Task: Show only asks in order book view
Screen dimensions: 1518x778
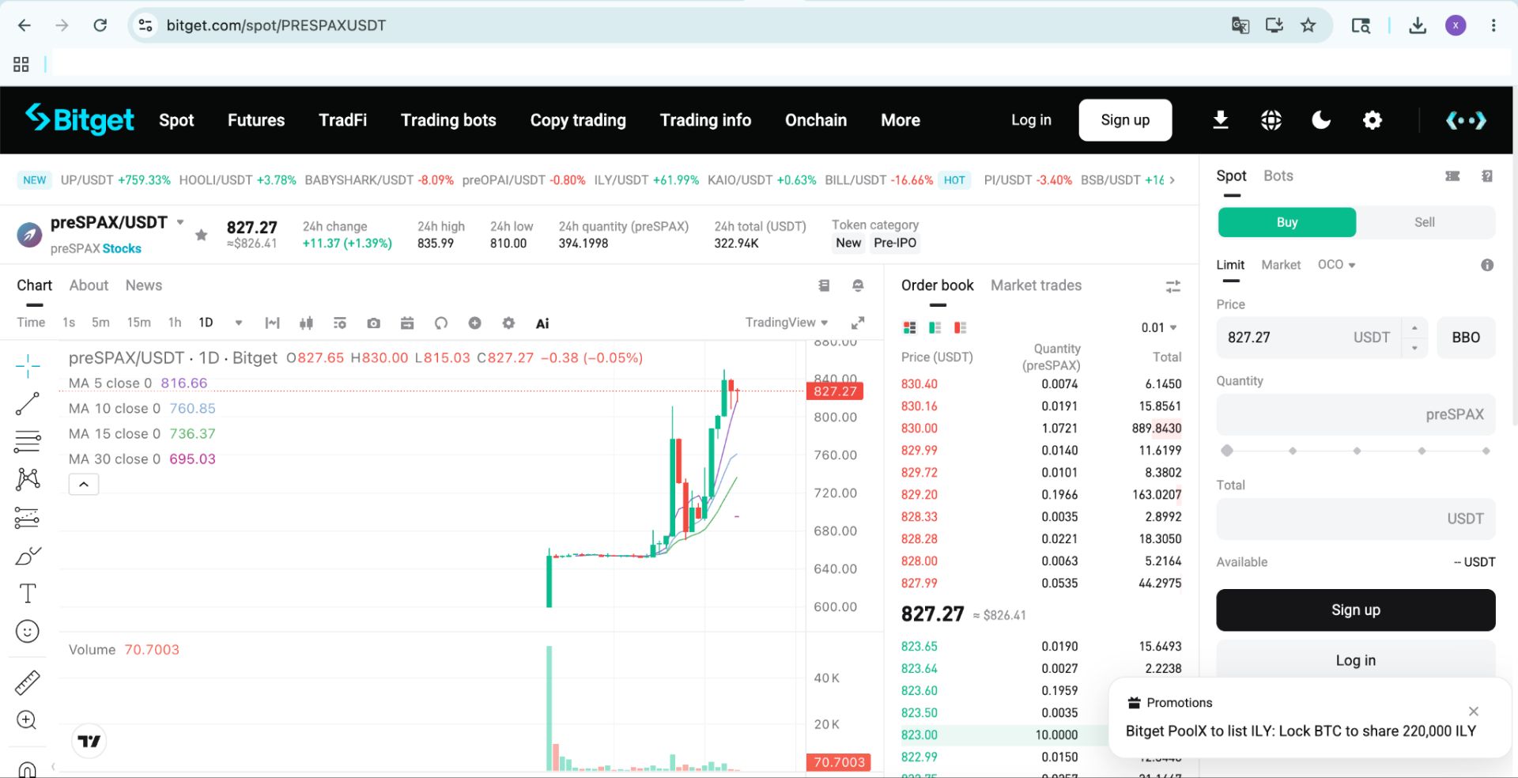Action: click(961, 327)
